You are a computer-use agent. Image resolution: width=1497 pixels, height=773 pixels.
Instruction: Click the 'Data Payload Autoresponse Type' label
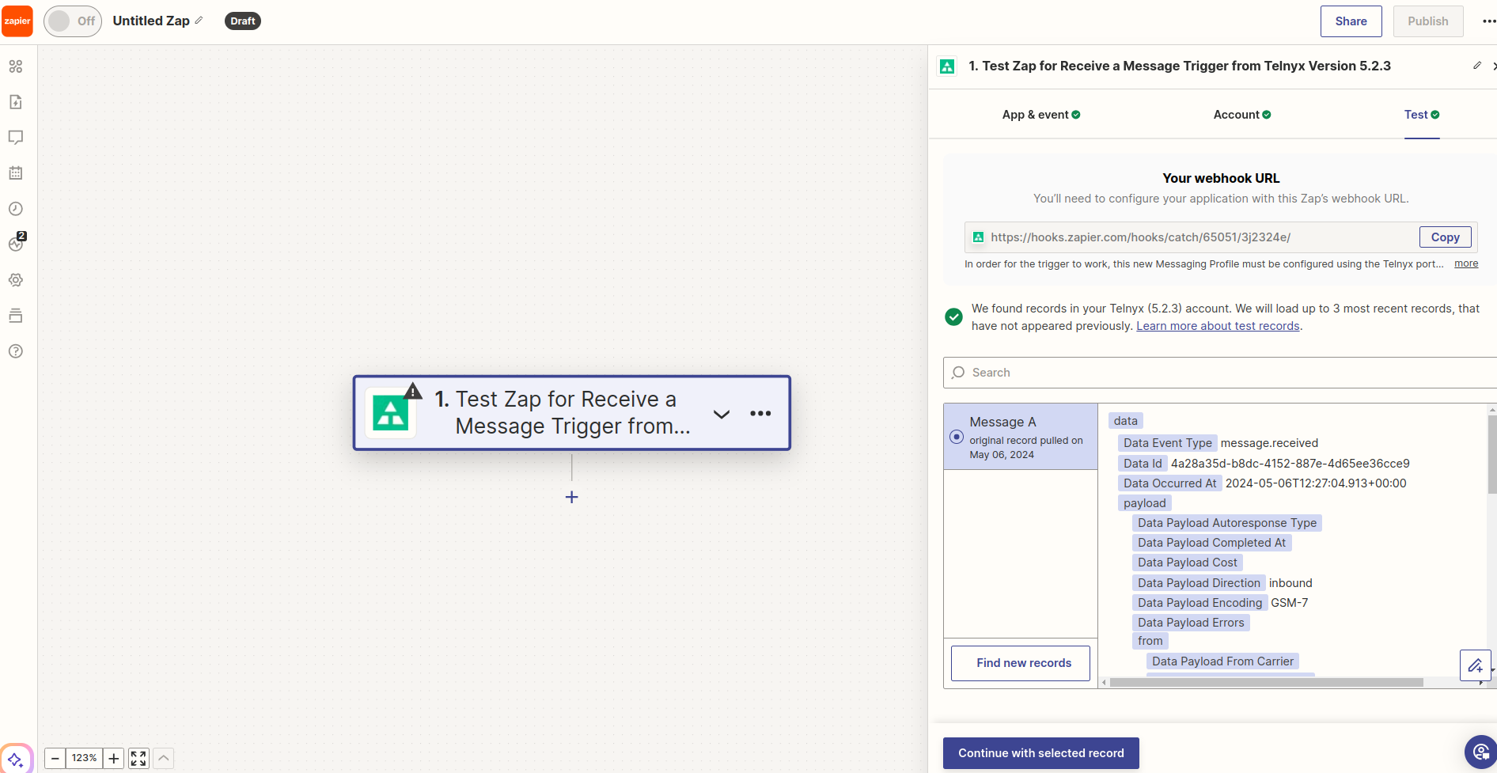[1227, 523]
